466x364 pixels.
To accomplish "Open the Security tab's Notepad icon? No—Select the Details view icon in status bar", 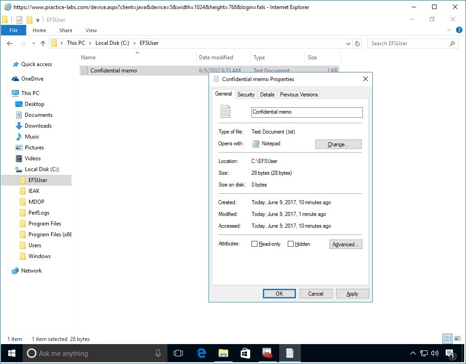I will [447, 339].
